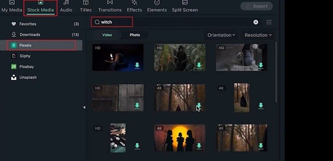
Task: Open the Effects tab
Action: point(134,6)
